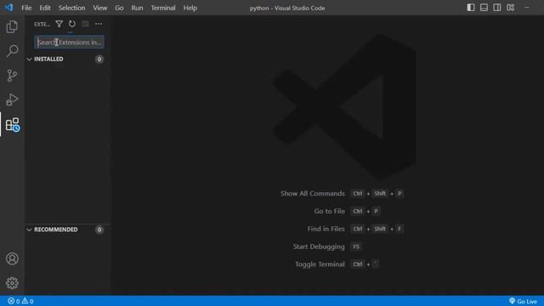Click the Start Debugging hint text
The width and height of the screenshot is (544, 306).
click(x=319, y=246)
